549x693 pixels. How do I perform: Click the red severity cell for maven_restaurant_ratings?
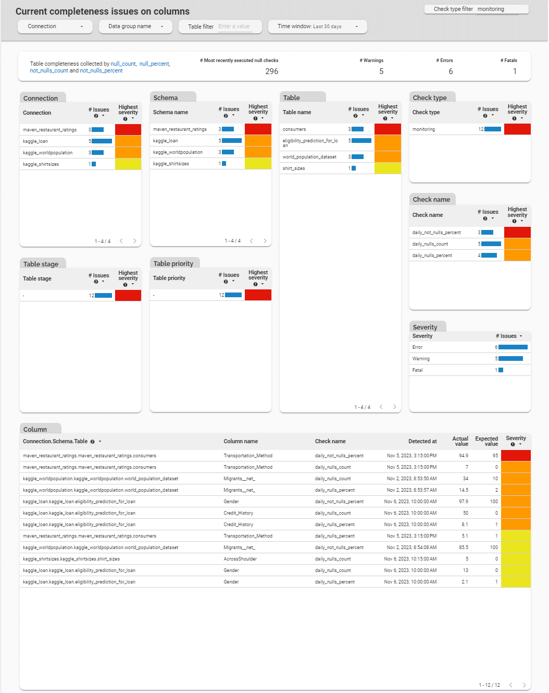point(128,129)
